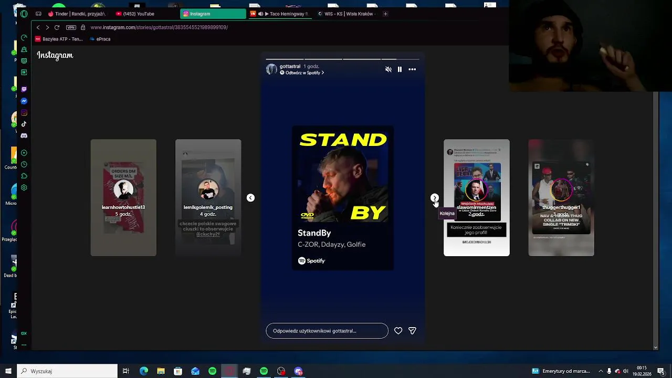Screen dimensions: 672x378
Task: Open Discord in the browser sidebar
Action: pos(24,135)
